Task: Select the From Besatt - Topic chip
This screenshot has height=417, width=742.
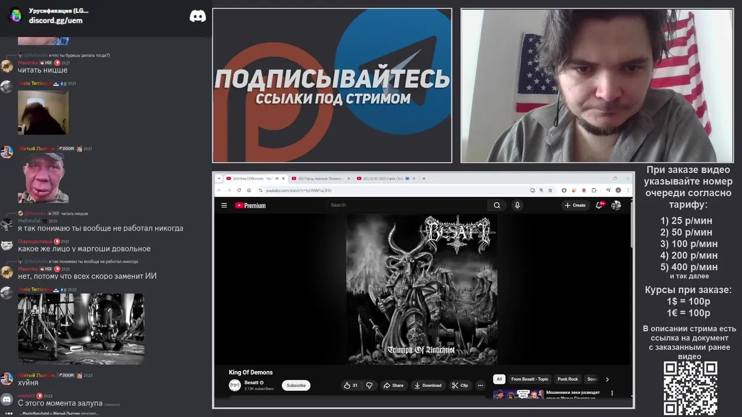Action: tap(529, 379)
